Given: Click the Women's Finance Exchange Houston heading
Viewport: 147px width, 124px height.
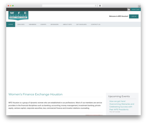Looking at the screenshot, I should click(36, 94).
